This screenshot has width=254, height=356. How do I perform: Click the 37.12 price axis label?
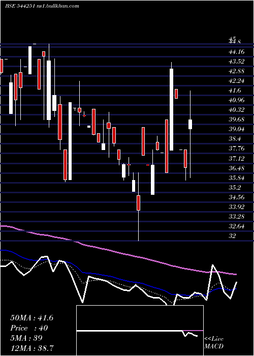(x=237, y=158)
